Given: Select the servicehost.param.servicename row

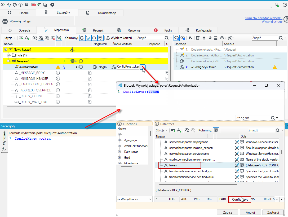Looking at the screenshot, I should pos(217,154).
